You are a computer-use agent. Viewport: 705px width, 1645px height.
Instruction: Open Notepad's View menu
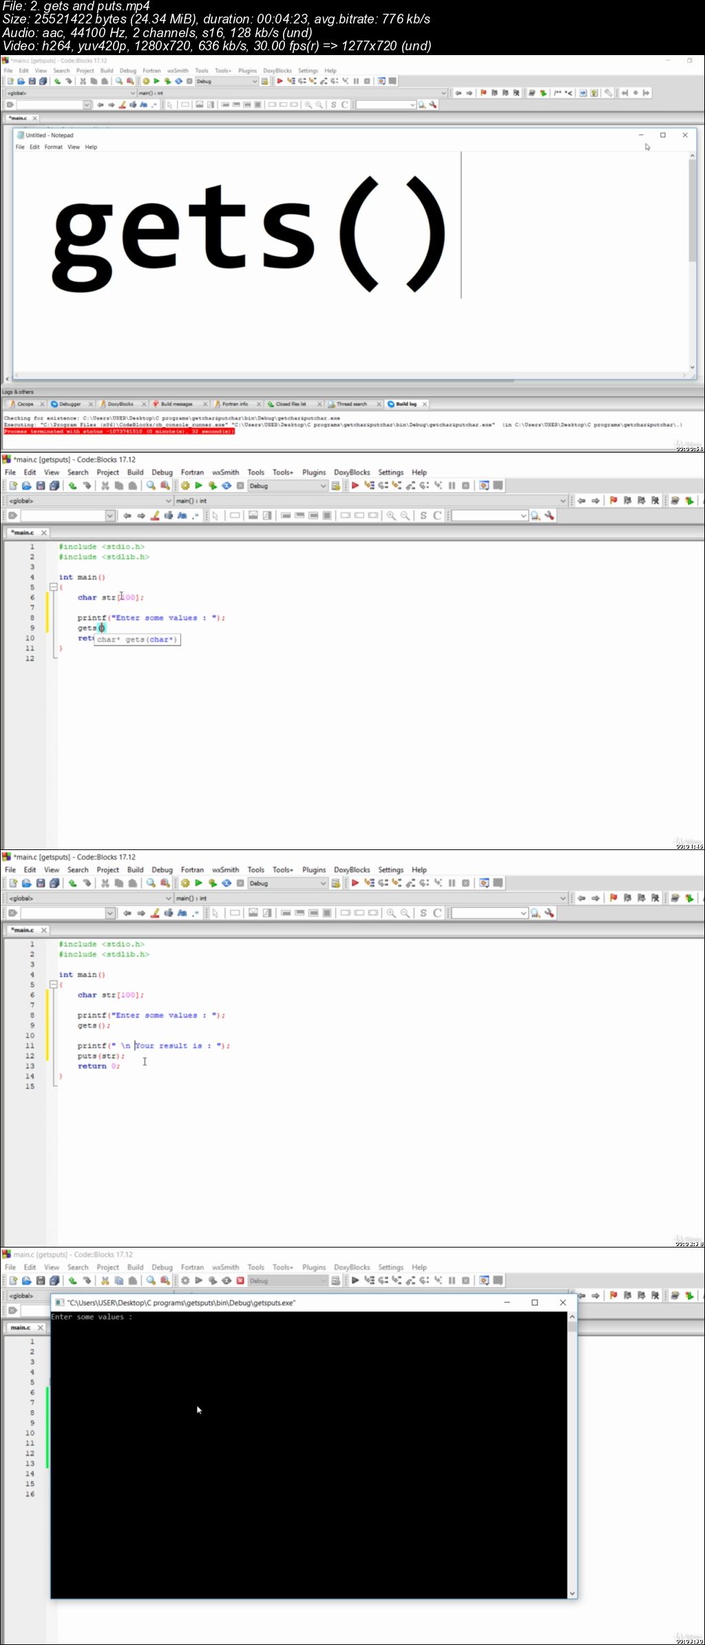coord(73,147)
